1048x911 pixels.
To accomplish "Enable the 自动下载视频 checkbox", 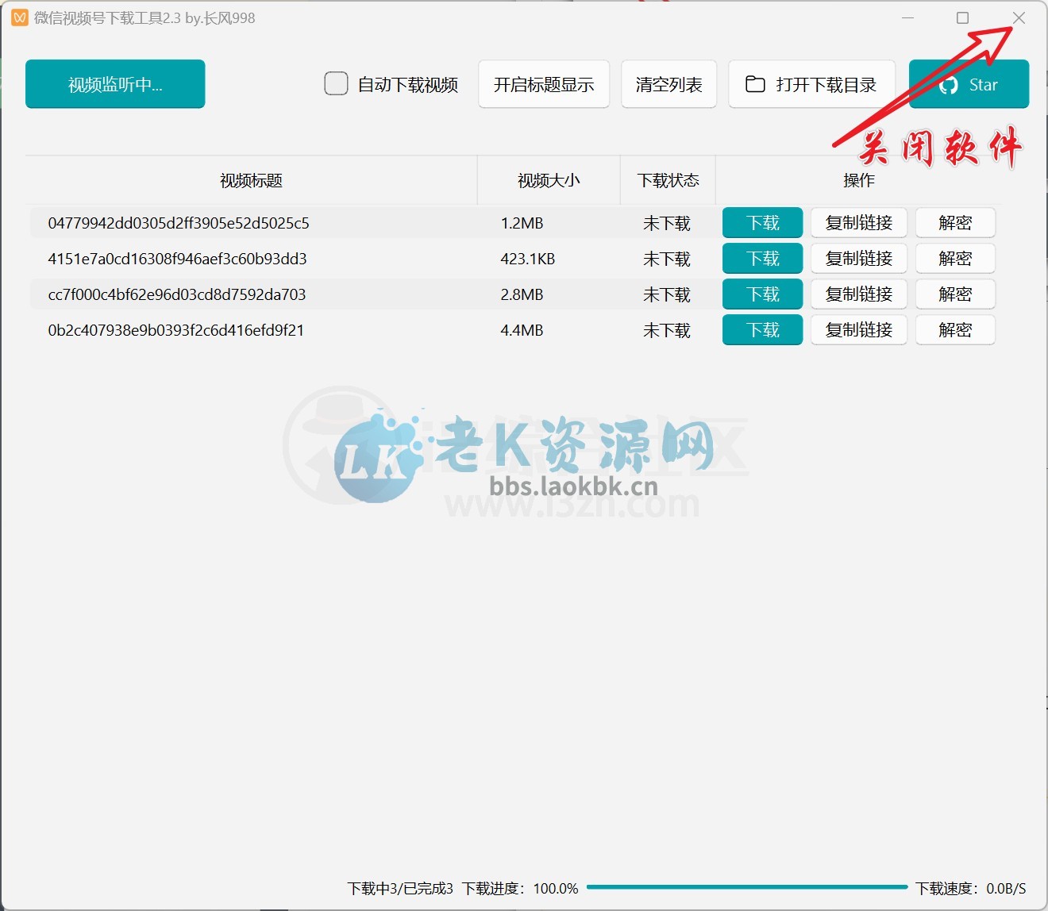I will coord(336,83).
